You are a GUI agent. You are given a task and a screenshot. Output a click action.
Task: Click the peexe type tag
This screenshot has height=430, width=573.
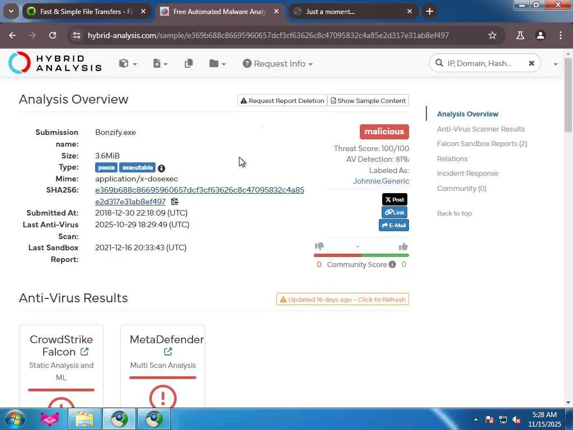[106, 167]
